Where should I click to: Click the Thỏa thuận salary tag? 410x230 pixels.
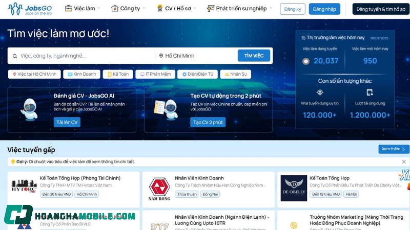coord(187,194)
